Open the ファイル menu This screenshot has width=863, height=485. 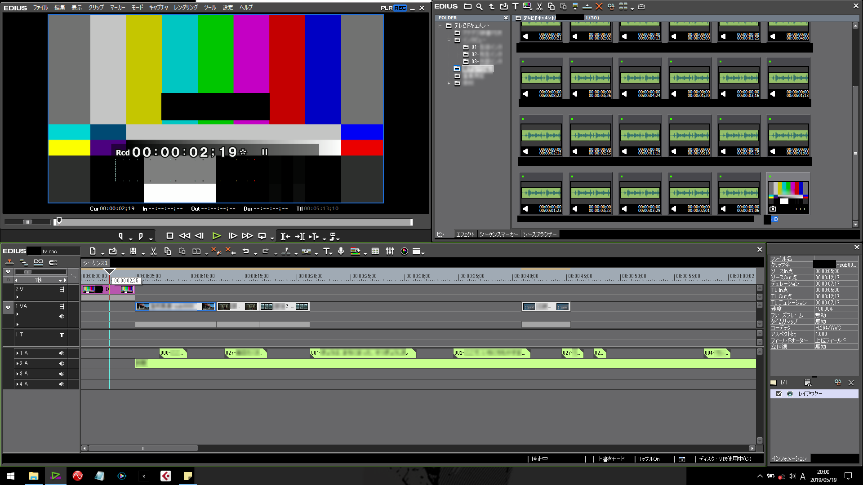pyautogui.click(x=40, y=8)
